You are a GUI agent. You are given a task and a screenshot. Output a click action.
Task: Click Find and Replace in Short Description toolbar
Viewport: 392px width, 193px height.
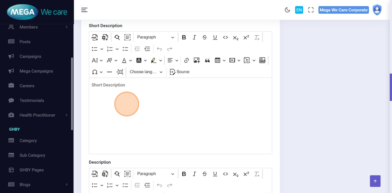click(117, 37)
